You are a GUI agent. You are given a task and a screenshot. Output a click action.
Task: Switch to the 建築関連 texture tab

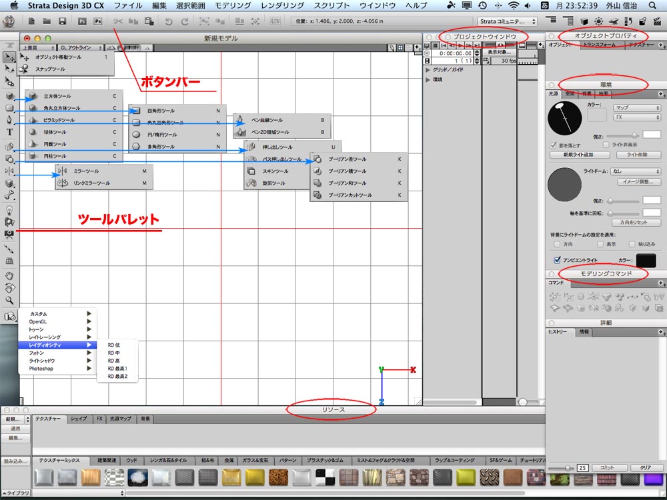click(107, 461)
